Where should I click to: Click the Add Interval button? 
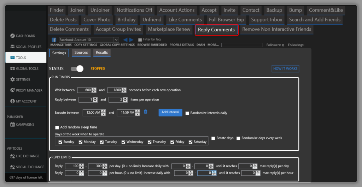tap(170, 112)
